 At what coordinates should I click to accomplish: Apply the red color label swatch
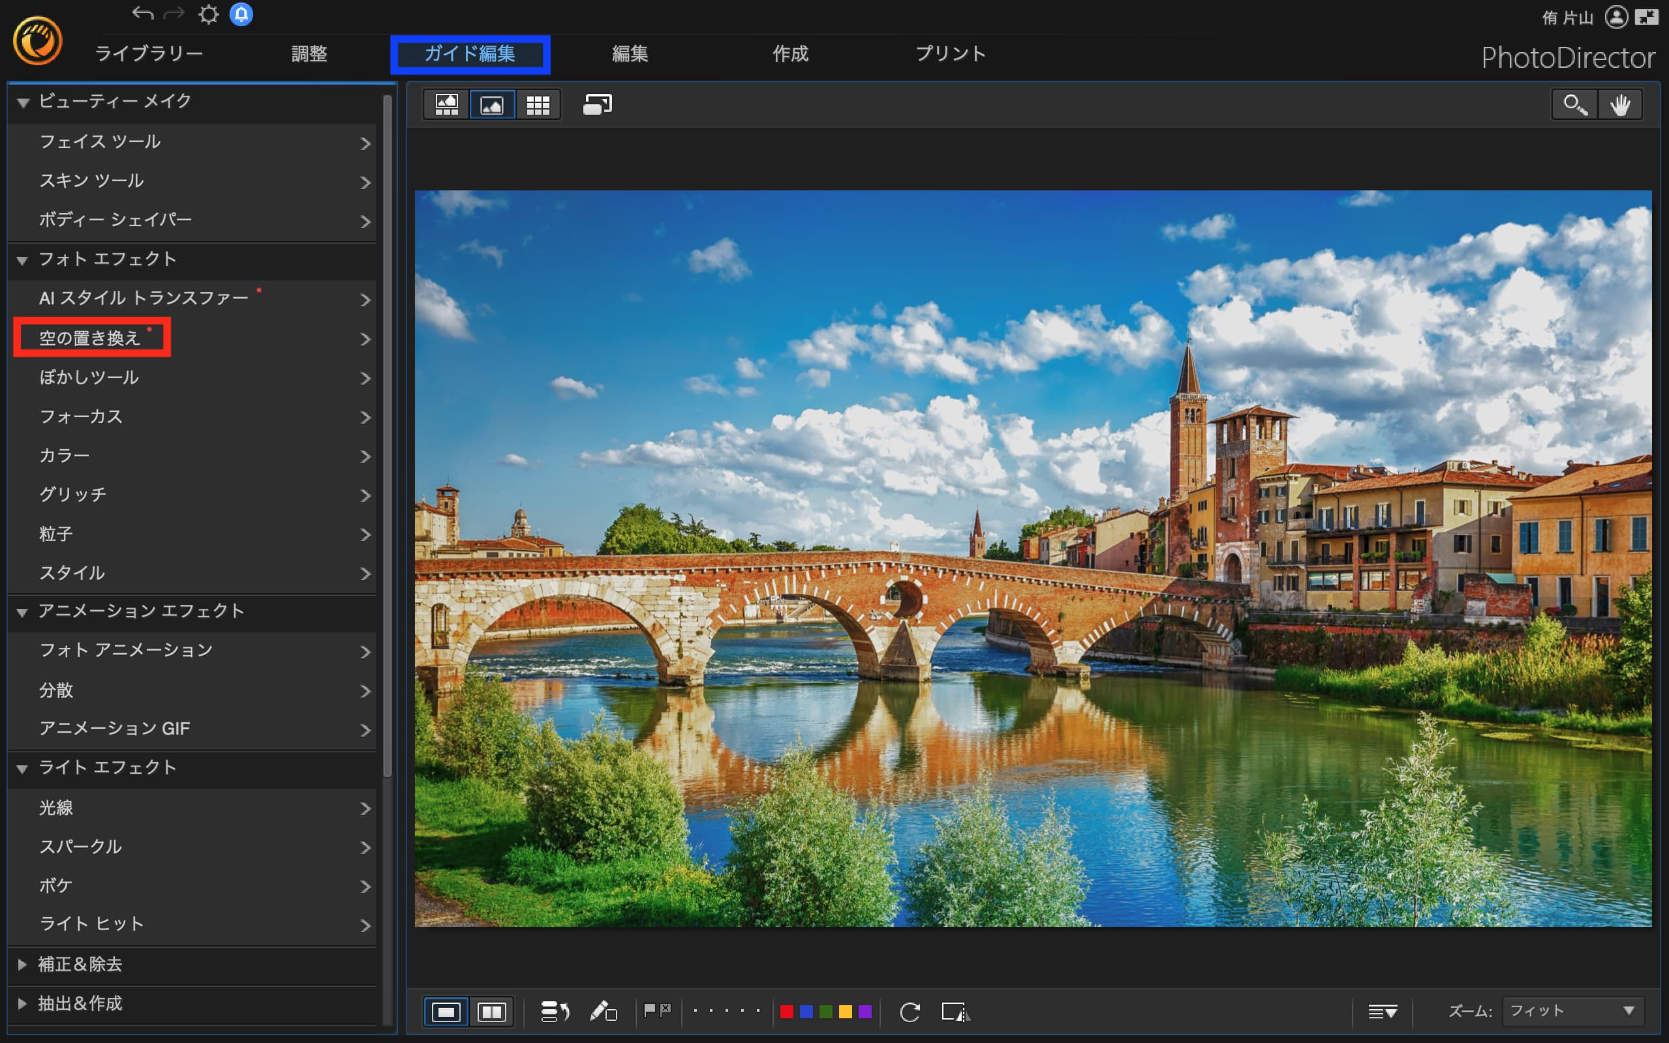786,1012
